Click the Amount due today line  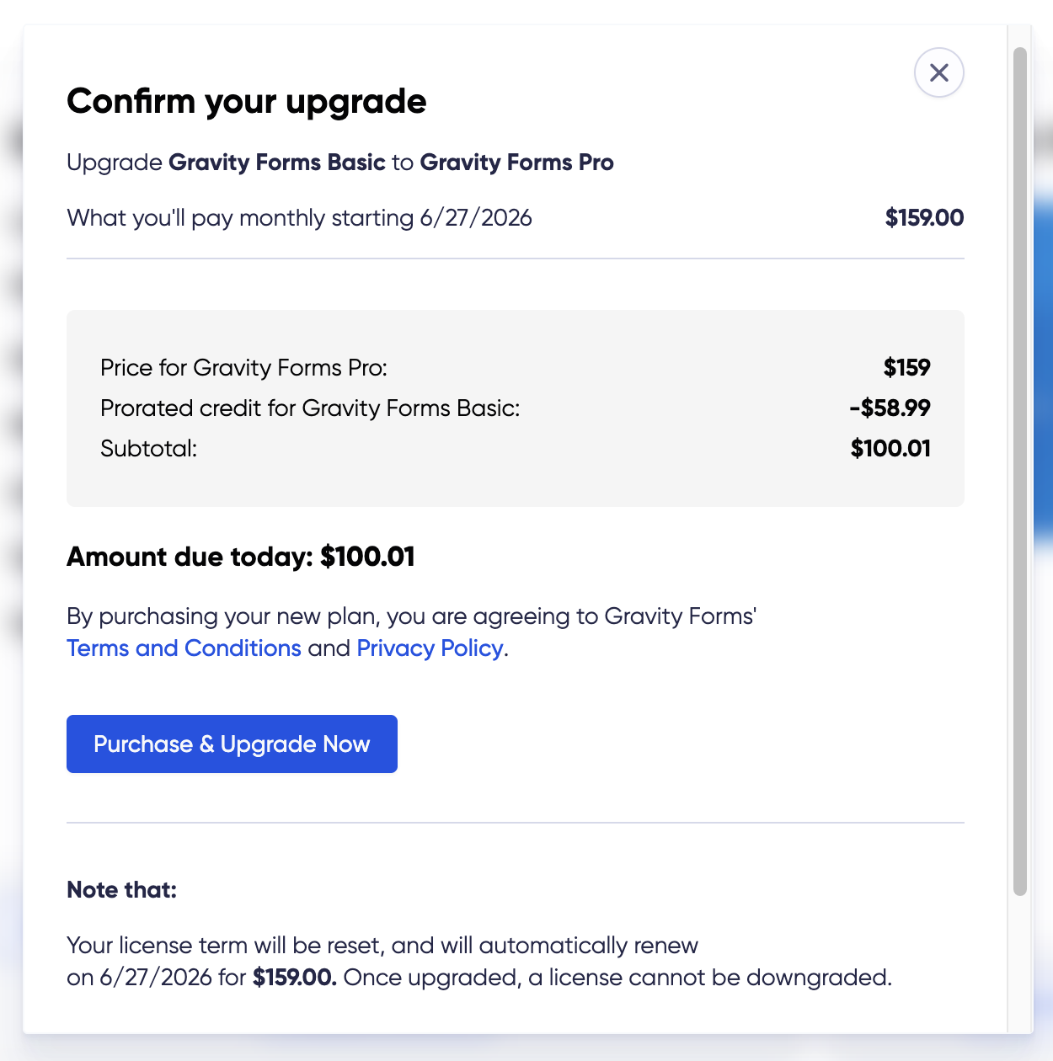click(240, 557)
